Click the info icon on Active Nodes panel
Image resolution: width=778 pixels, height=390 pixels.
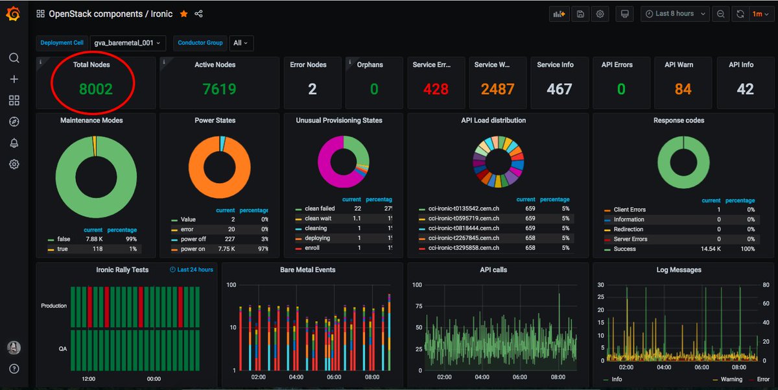163,61
